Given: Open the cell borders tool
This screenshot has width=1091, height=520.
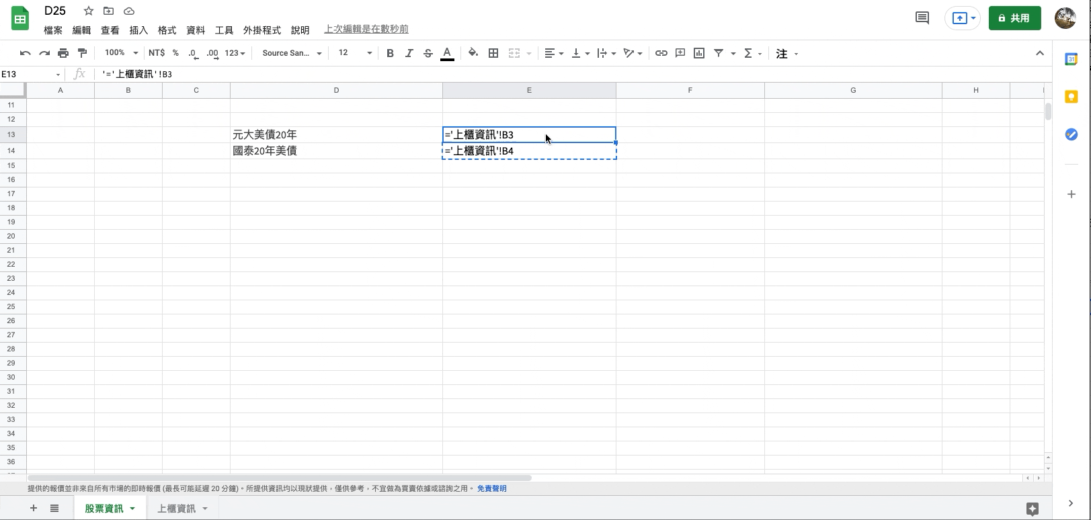Looking at the screenshot, I should 493,53.
